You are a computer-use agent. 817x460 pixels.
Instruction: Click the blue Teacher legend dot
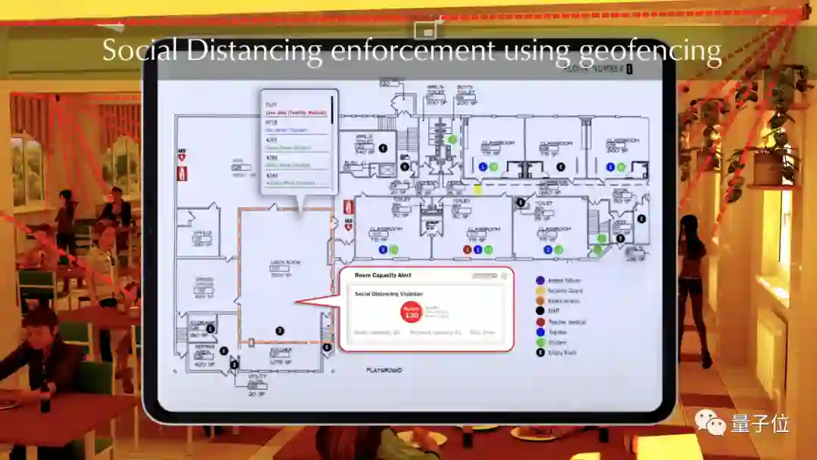pyautogui.click(x=540, y=332)
